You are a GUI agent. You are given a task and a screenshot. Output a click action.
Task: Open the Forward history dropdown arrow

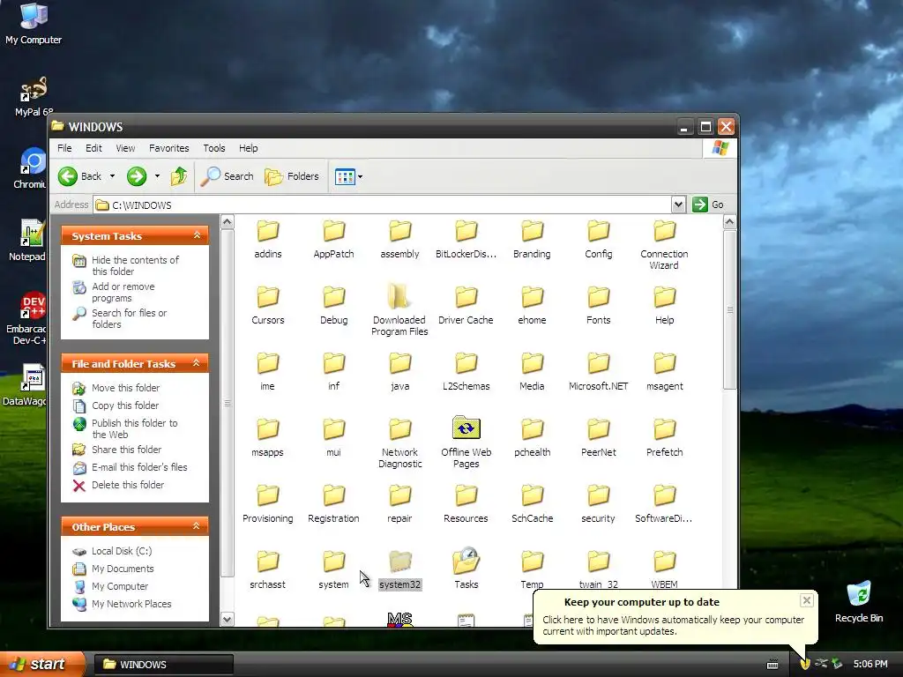(x=157, y=176)
